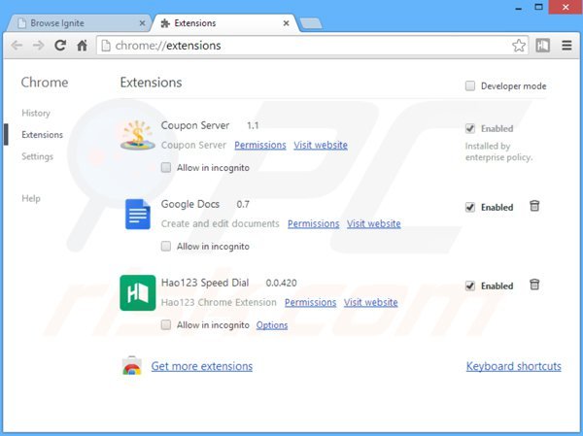Click the Get more extensions link

click(202, 366)
